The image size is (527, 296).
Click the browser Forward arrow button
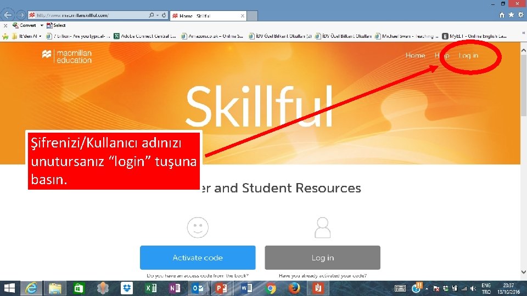click(x=21, y=15)
